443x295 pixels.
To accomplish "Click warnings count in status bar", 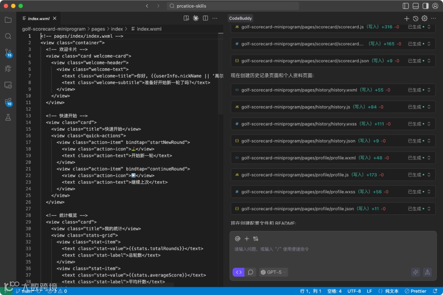I will pos(62,291).
